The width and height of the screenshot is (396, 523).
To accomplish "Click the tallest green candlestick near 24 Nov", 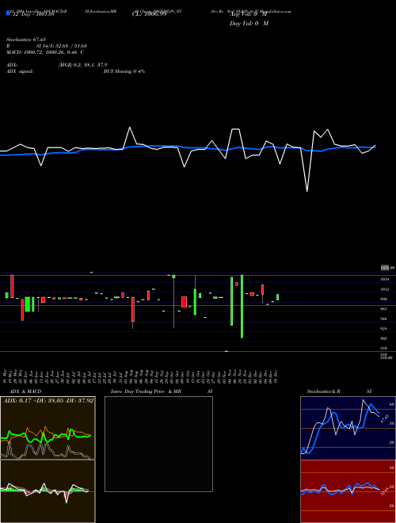I will click(242, 306).
